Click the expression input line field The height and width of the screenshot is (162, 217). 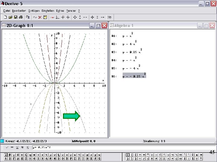(124, 147)
